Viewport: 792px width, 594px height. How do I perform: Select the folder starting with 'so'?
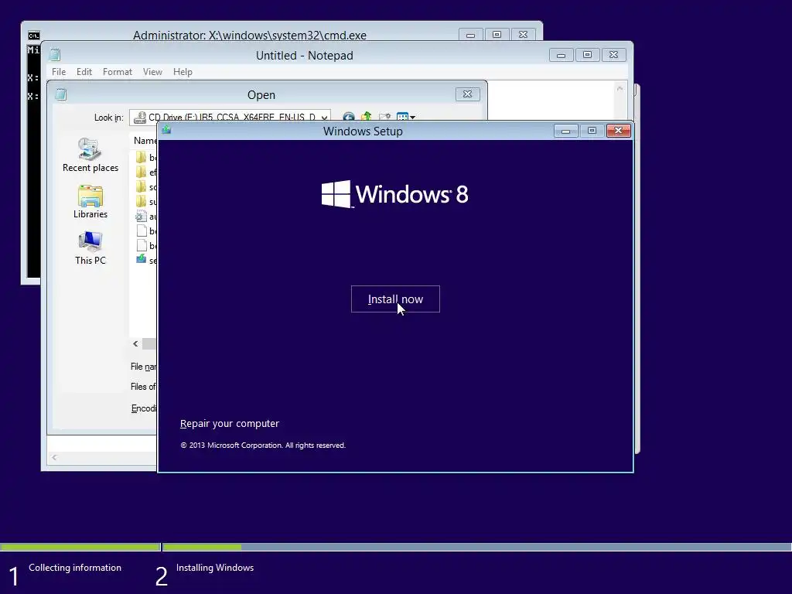[145, 187]
